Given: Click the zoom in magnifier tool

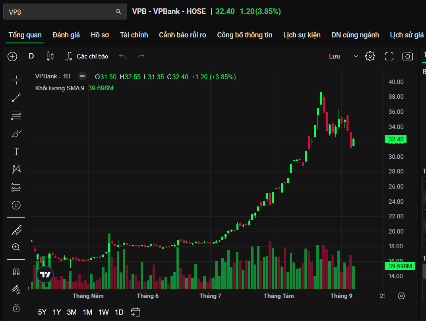Looking at the screenshot, I should coord(16,247).
